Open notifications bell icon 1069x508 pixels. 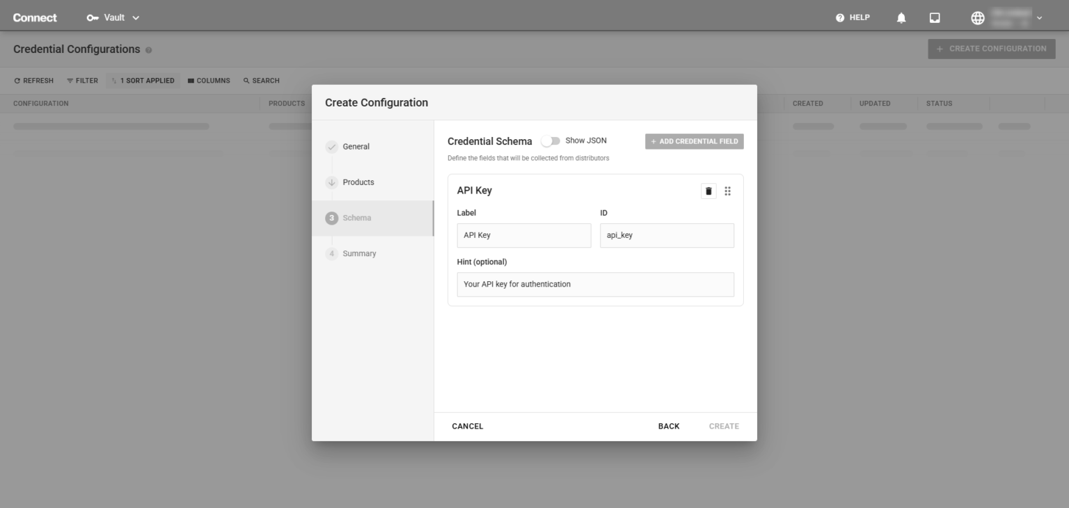[901, 18]
